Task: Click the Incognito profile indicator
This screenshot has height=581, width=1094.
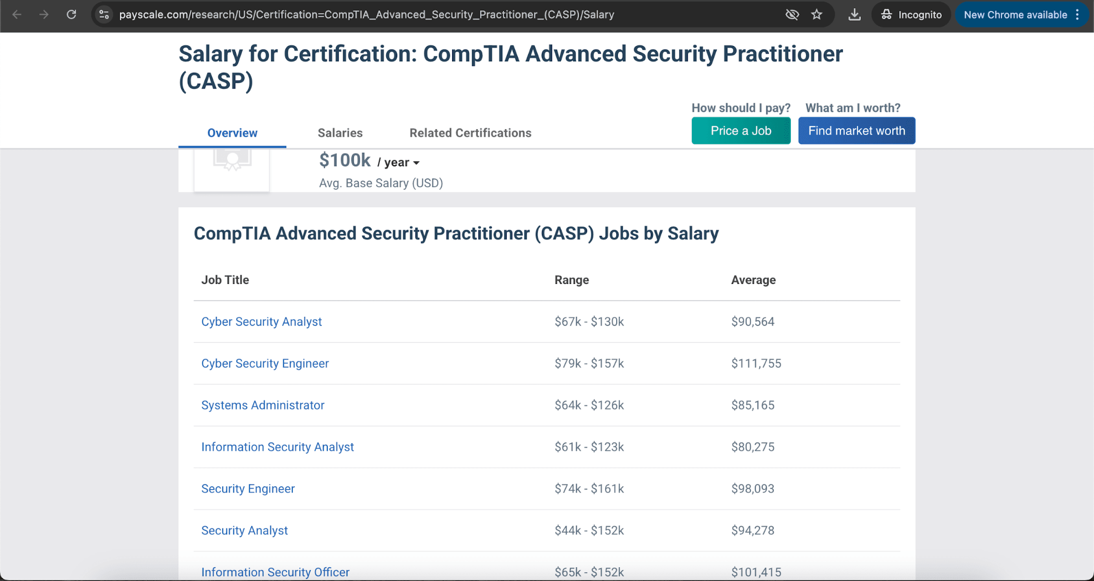Action: tap(911, 15)
